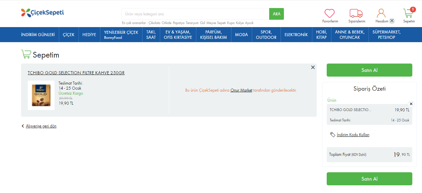This screenshot has height=193, width=422.
Task: Click the discount tag icon
Action: click(x=332, y=134)
